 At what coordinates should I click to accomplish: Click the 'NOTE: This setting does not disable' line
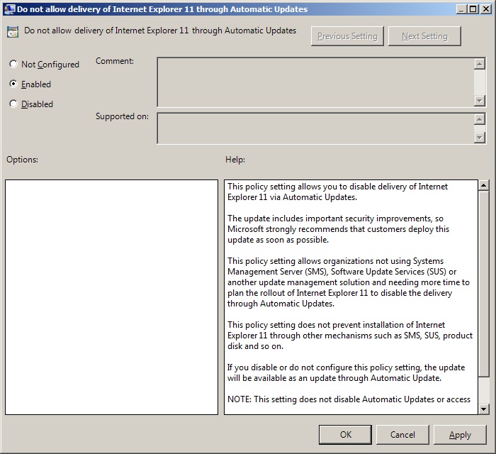(349, 399)
